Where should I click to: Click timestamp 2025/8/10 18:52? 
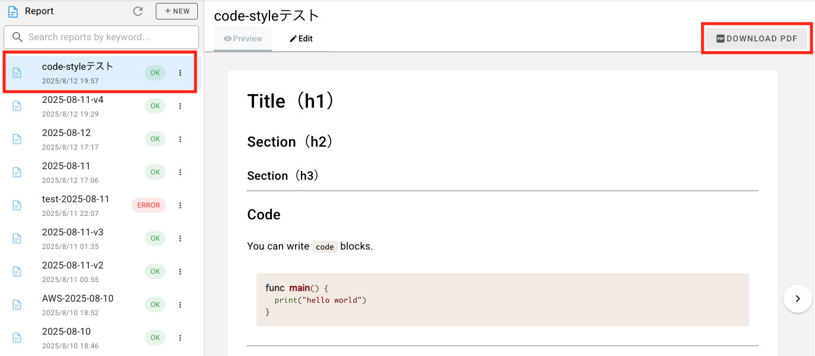70,313
